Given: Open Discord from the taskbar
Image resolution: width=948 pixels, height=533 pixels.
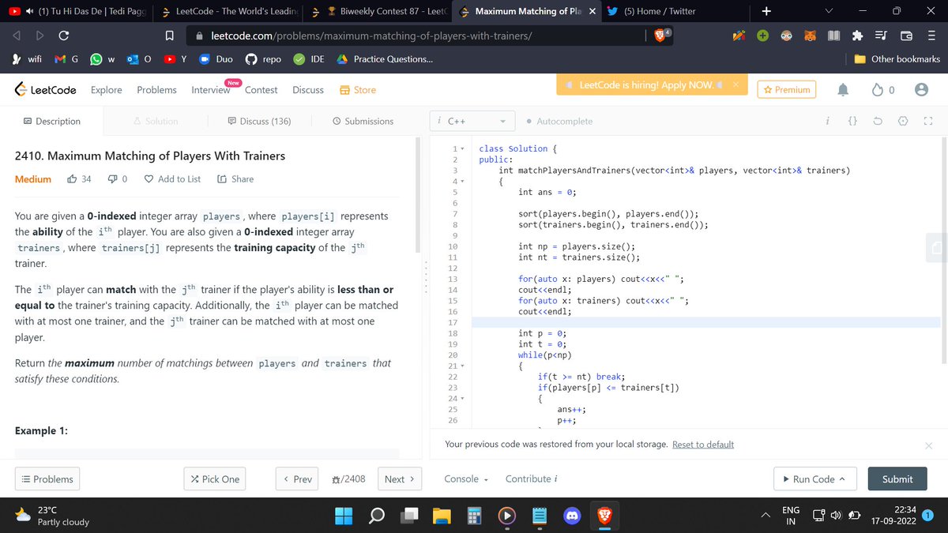Looking at the screenshot, I should [572, 516].
